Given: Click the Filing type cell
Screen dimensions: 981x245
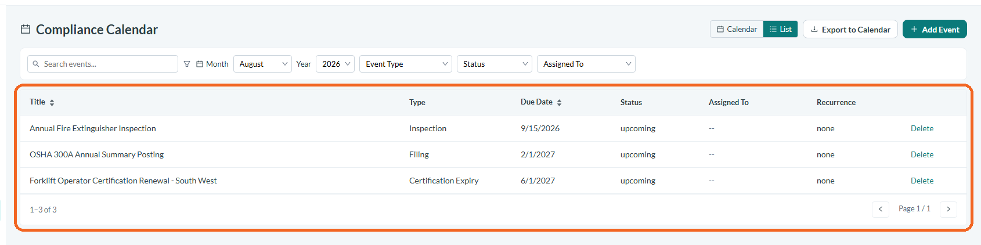Looking at the screenshot, I should point(419,154).
